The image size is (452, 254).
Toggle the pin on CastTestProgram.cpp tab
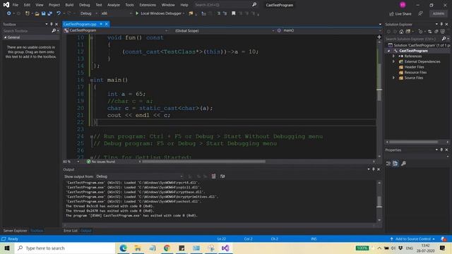coord(101,24)
